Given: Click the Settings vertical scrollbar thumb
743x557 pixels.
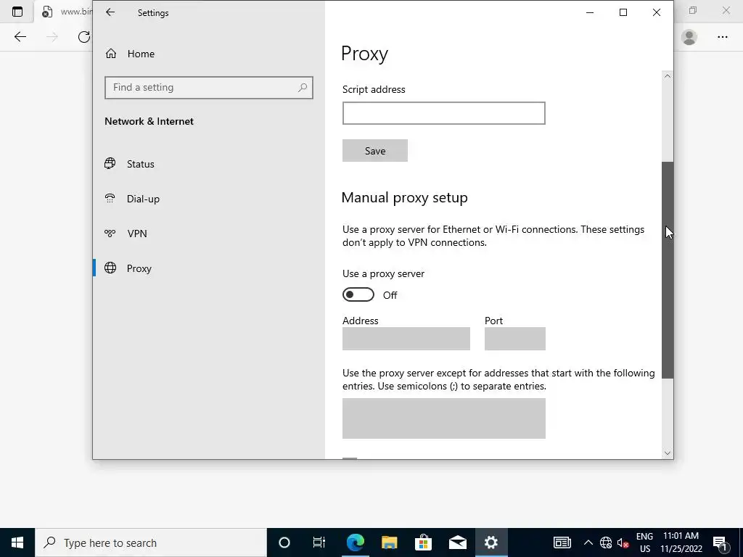Looking at the screenshot, I should [x=668, y=270].
